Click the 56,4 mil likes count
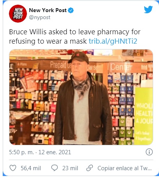This screenshot has height=178, width=159. coord(31,168)
